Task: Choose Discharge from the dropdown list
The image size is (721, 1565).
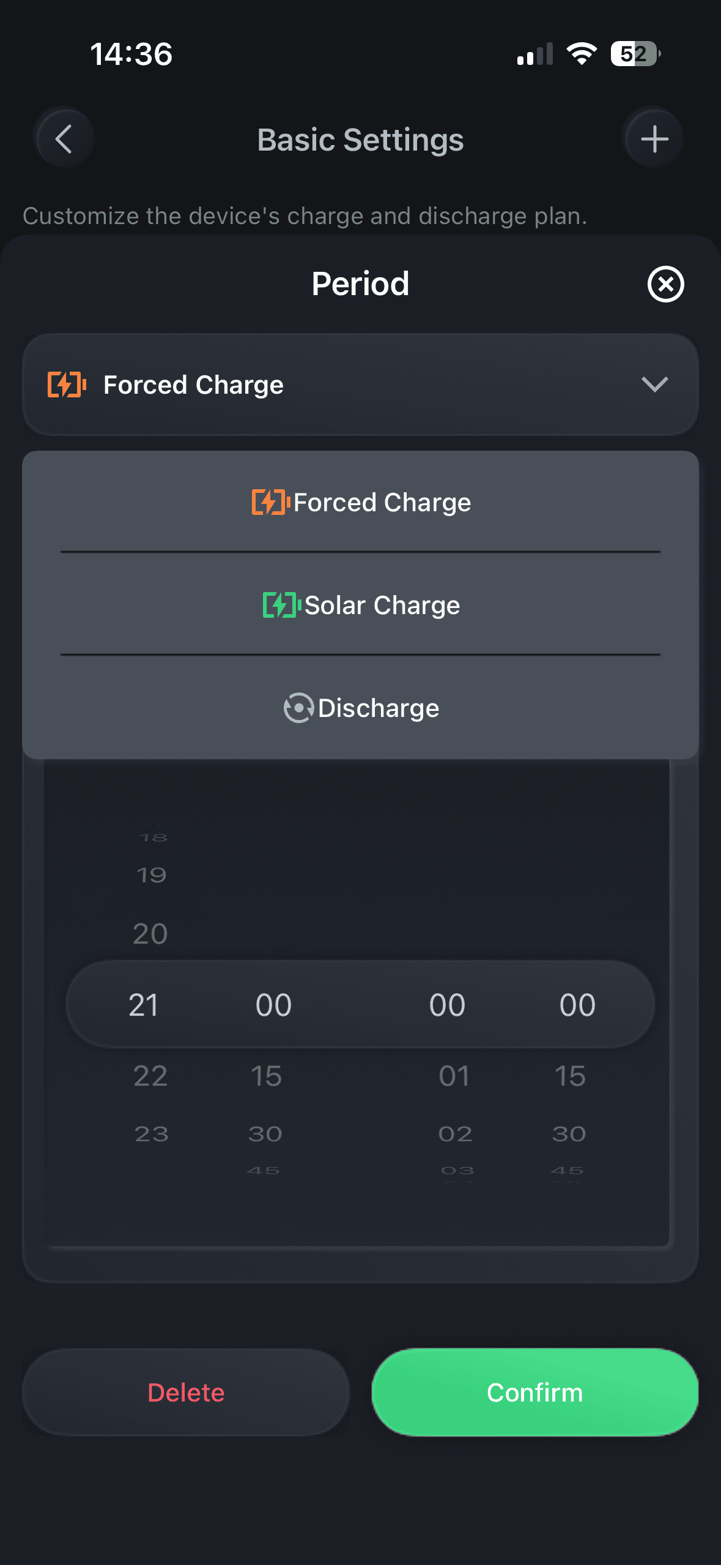Action: click(x=378, y=708)
